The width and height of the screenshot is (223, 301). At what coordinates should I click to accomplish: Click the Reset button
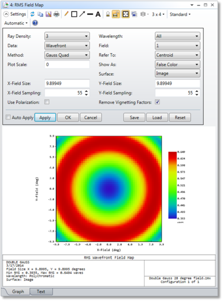pyautogui.click(x=180, y=117)
